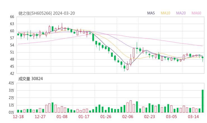Click the 4万 volume axis label

[11, 83]
